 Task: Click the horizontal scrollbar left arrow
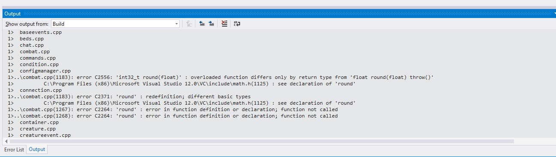pos(6,141)
